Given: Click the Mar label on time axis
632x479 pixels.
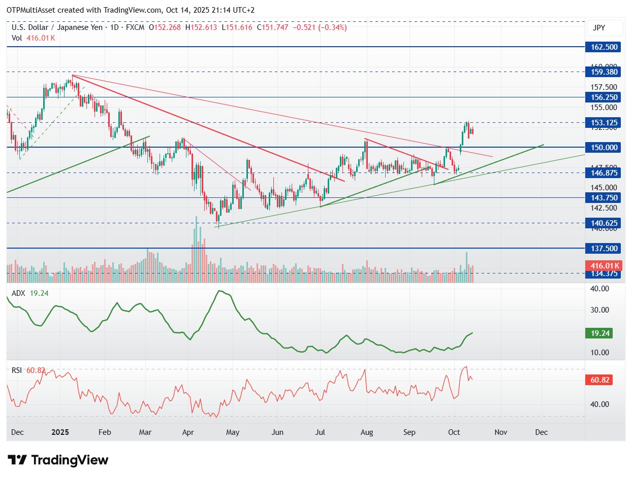Looking at the screenshot, I should [145, 432].
